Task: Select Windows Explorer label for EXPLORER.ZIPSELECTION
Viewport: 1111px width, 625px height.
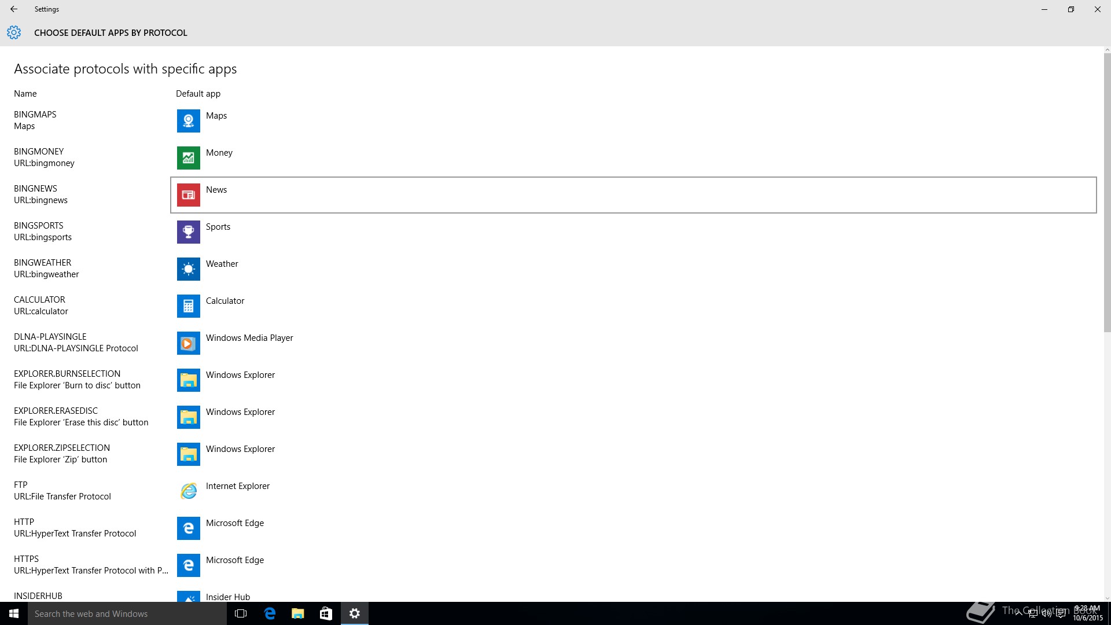Action: point(240,449)
